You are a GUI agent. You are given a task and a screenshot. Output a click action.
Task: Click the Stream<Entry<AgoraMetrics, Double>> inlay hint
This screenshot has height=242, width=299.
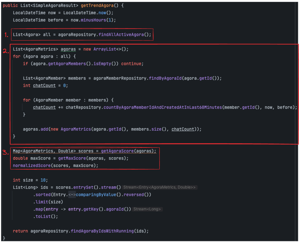[x=160, y=187]
